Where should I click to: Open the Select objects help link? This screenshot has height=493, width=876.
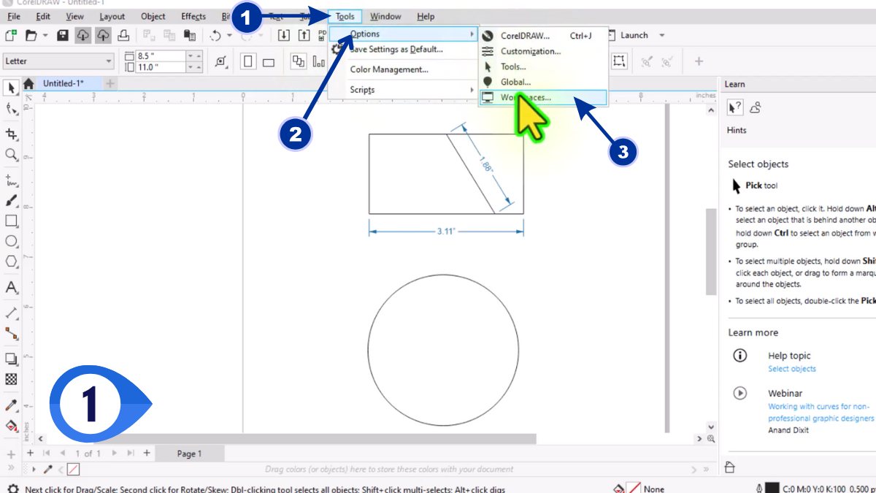pyautogui.click(x=792, y=369)
